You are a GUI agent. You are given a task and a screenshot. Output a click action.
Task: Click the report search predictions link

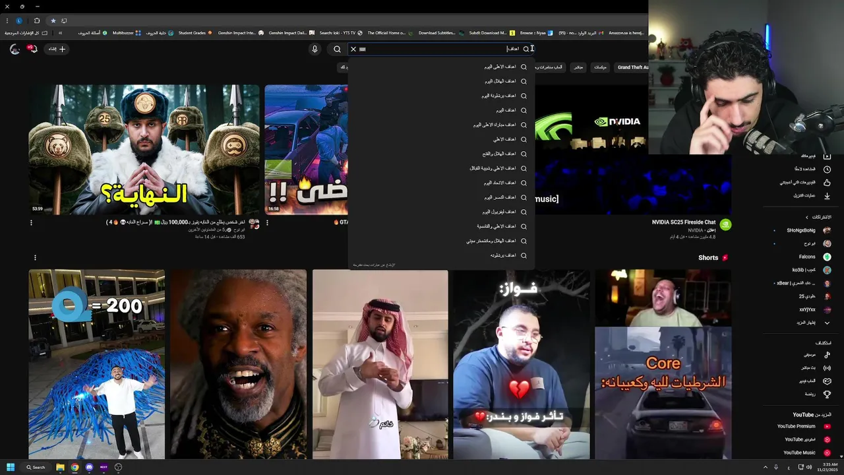click(374, 265)
